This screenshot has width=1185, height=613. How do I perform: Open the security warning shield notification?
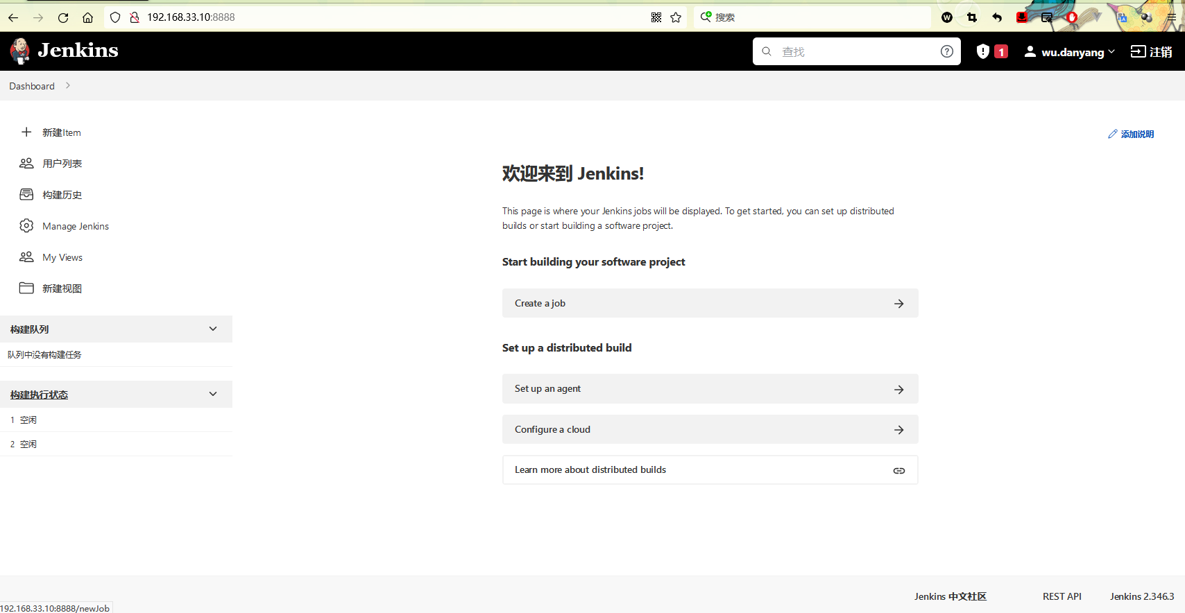[x=983, y=51]
